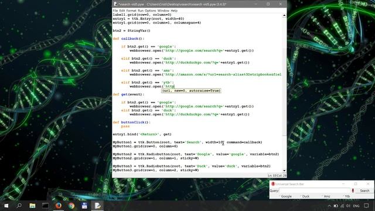Open the Windows Start menu
375x211 pixels.
pos(6,206)
